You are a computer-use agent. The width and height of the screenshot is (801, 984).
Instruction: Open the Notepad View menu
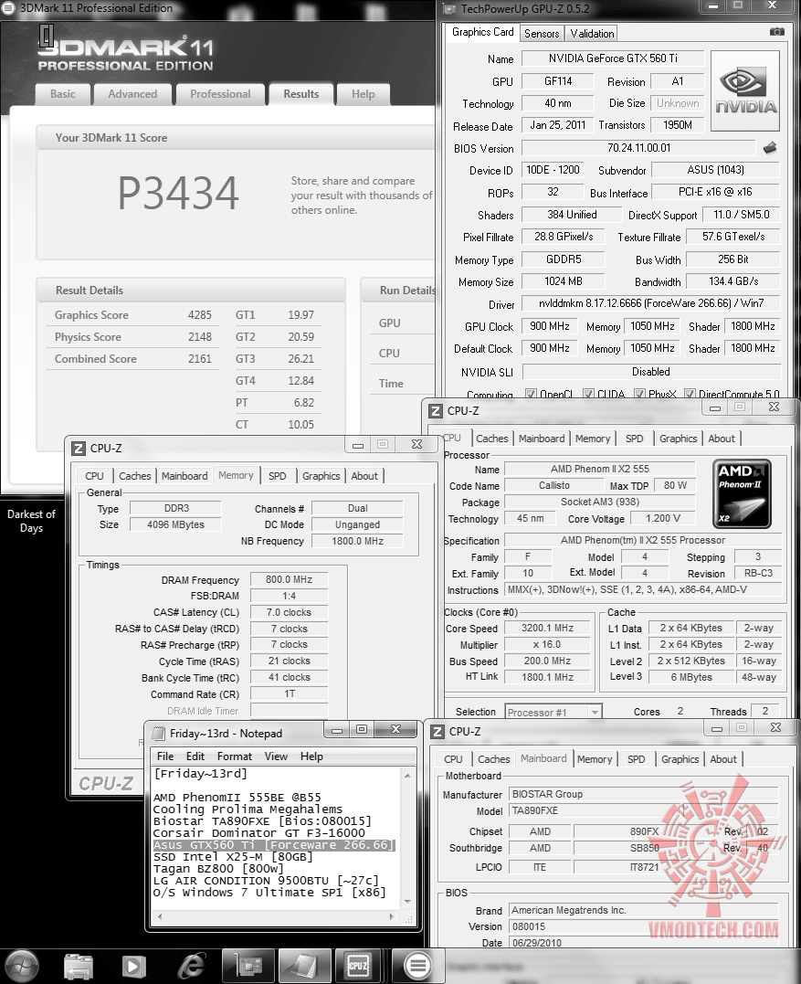276,757
